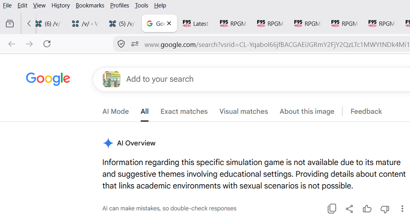Click the tab strip scroll-left chevron
The width and height of the screenshot is (410, 217).
[x=29, y=23]
